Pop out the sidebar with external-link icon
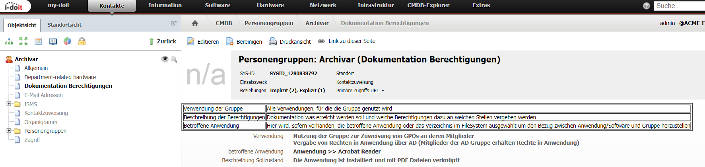The width and height of the screenshot is (705, 167). [174, 23]
